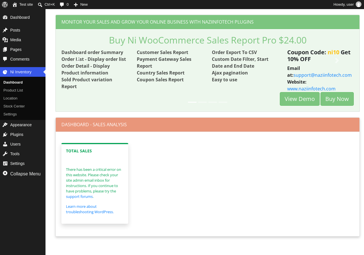This screenshot has height=255, width=364.
Task: Select the third carousel slide indicator
Action: (213, 102)
